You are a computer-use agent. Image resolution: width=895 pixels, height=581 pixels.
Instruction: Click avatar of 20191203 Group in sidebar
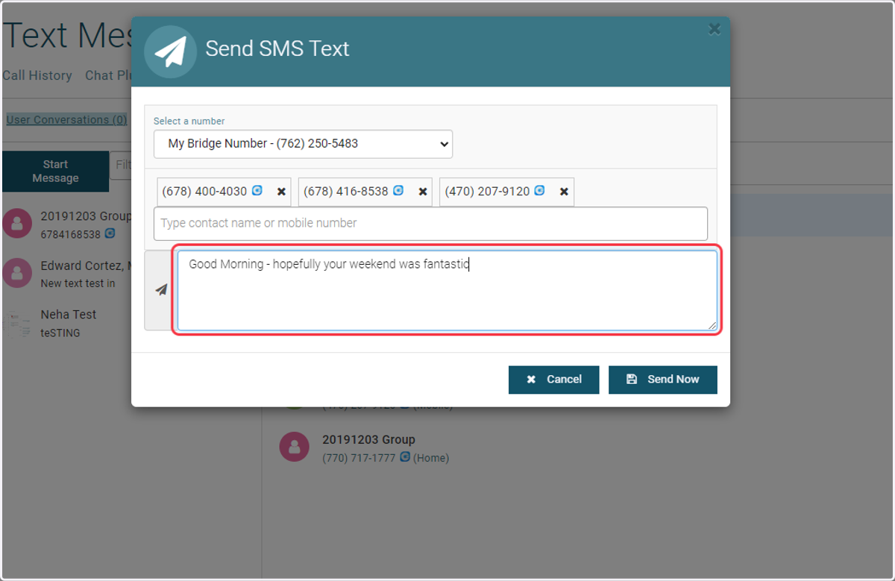tap(17, 223)
